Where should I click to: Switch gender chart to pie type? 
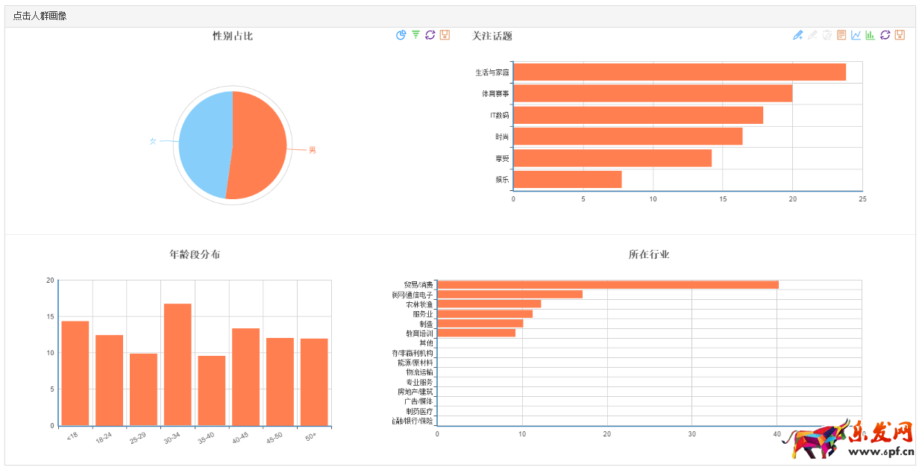[401, 35]
